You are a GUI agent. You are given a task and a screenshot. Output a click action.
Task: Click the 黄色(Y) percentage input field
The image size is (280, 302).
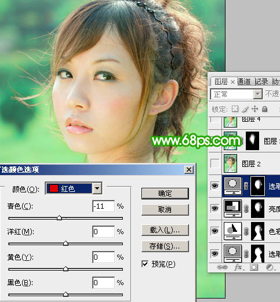click(x=103, y=257)
